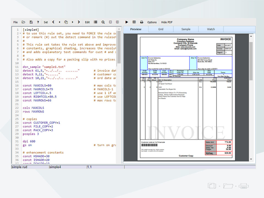Viewport: 264px width, 198px height.
Task: Click editor scrollbar up arrow
Action: [x=119, y=29]
